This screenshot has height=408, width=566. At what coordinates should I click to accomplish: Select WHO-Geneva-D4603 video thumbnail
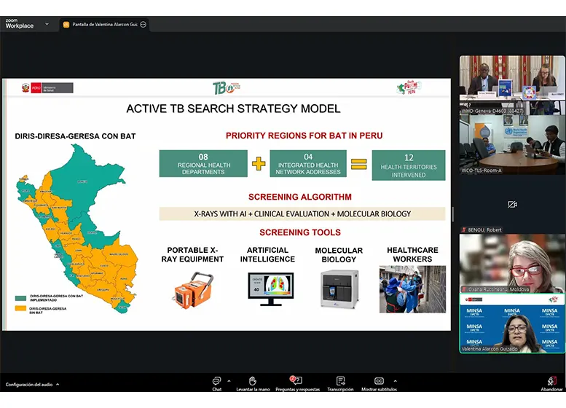[512, 85]
